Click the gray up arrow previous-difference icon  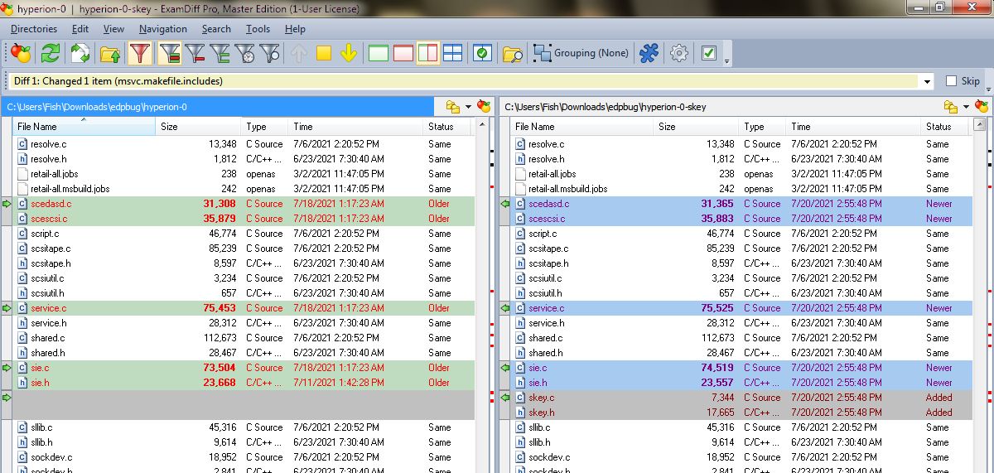299,54
